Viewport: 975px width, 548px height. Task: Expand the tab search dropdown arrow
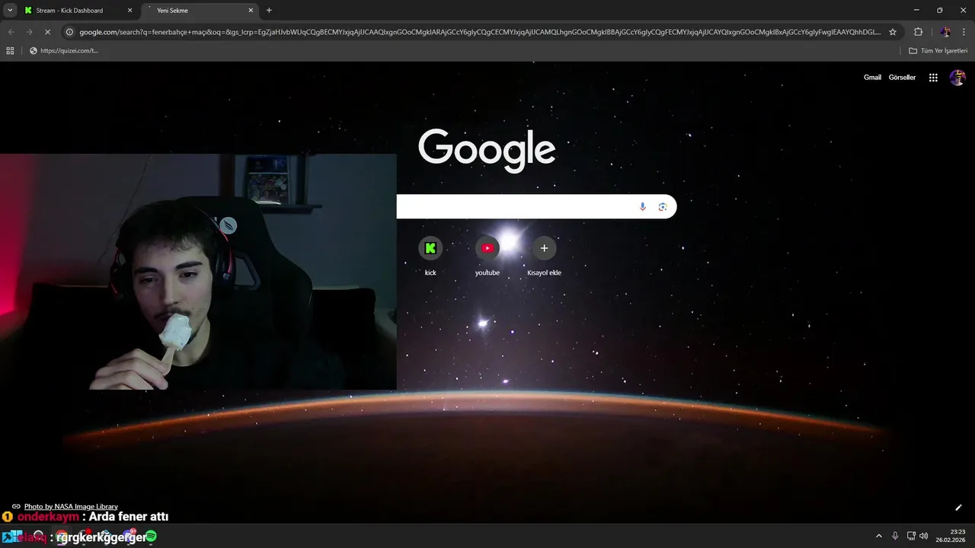tap(10, 11)
